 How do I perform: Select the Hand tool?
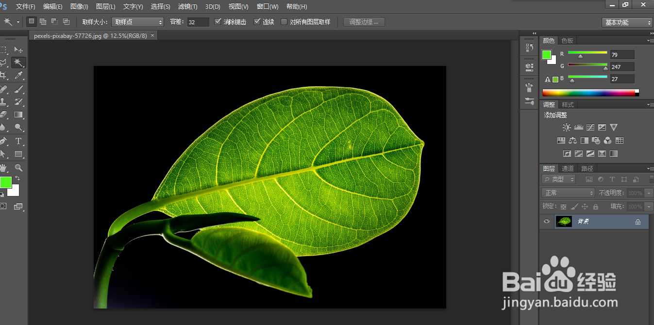3,168
